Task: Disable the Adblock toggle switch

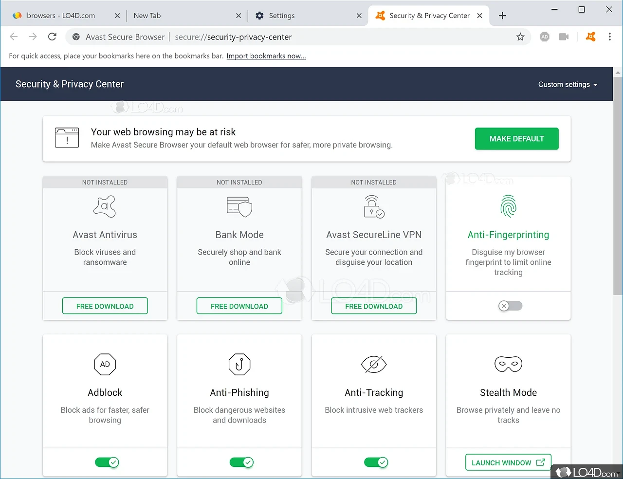Action: 107,462
